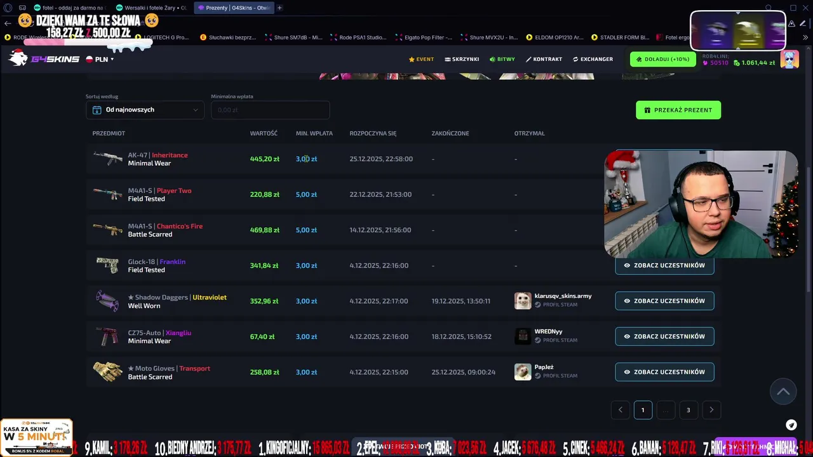This screenshot has width=813, height=457.
Task: Click the 25.12.2025, 22:58:00 start date
Action: (381, 159)
